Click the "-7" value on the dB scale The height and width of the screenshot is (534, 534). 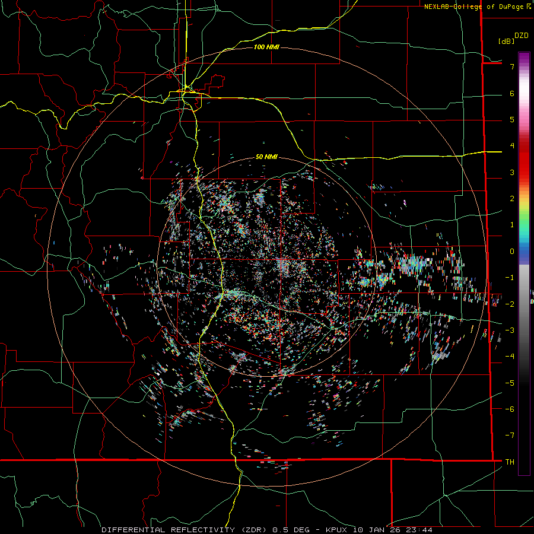tap(510, 436)
